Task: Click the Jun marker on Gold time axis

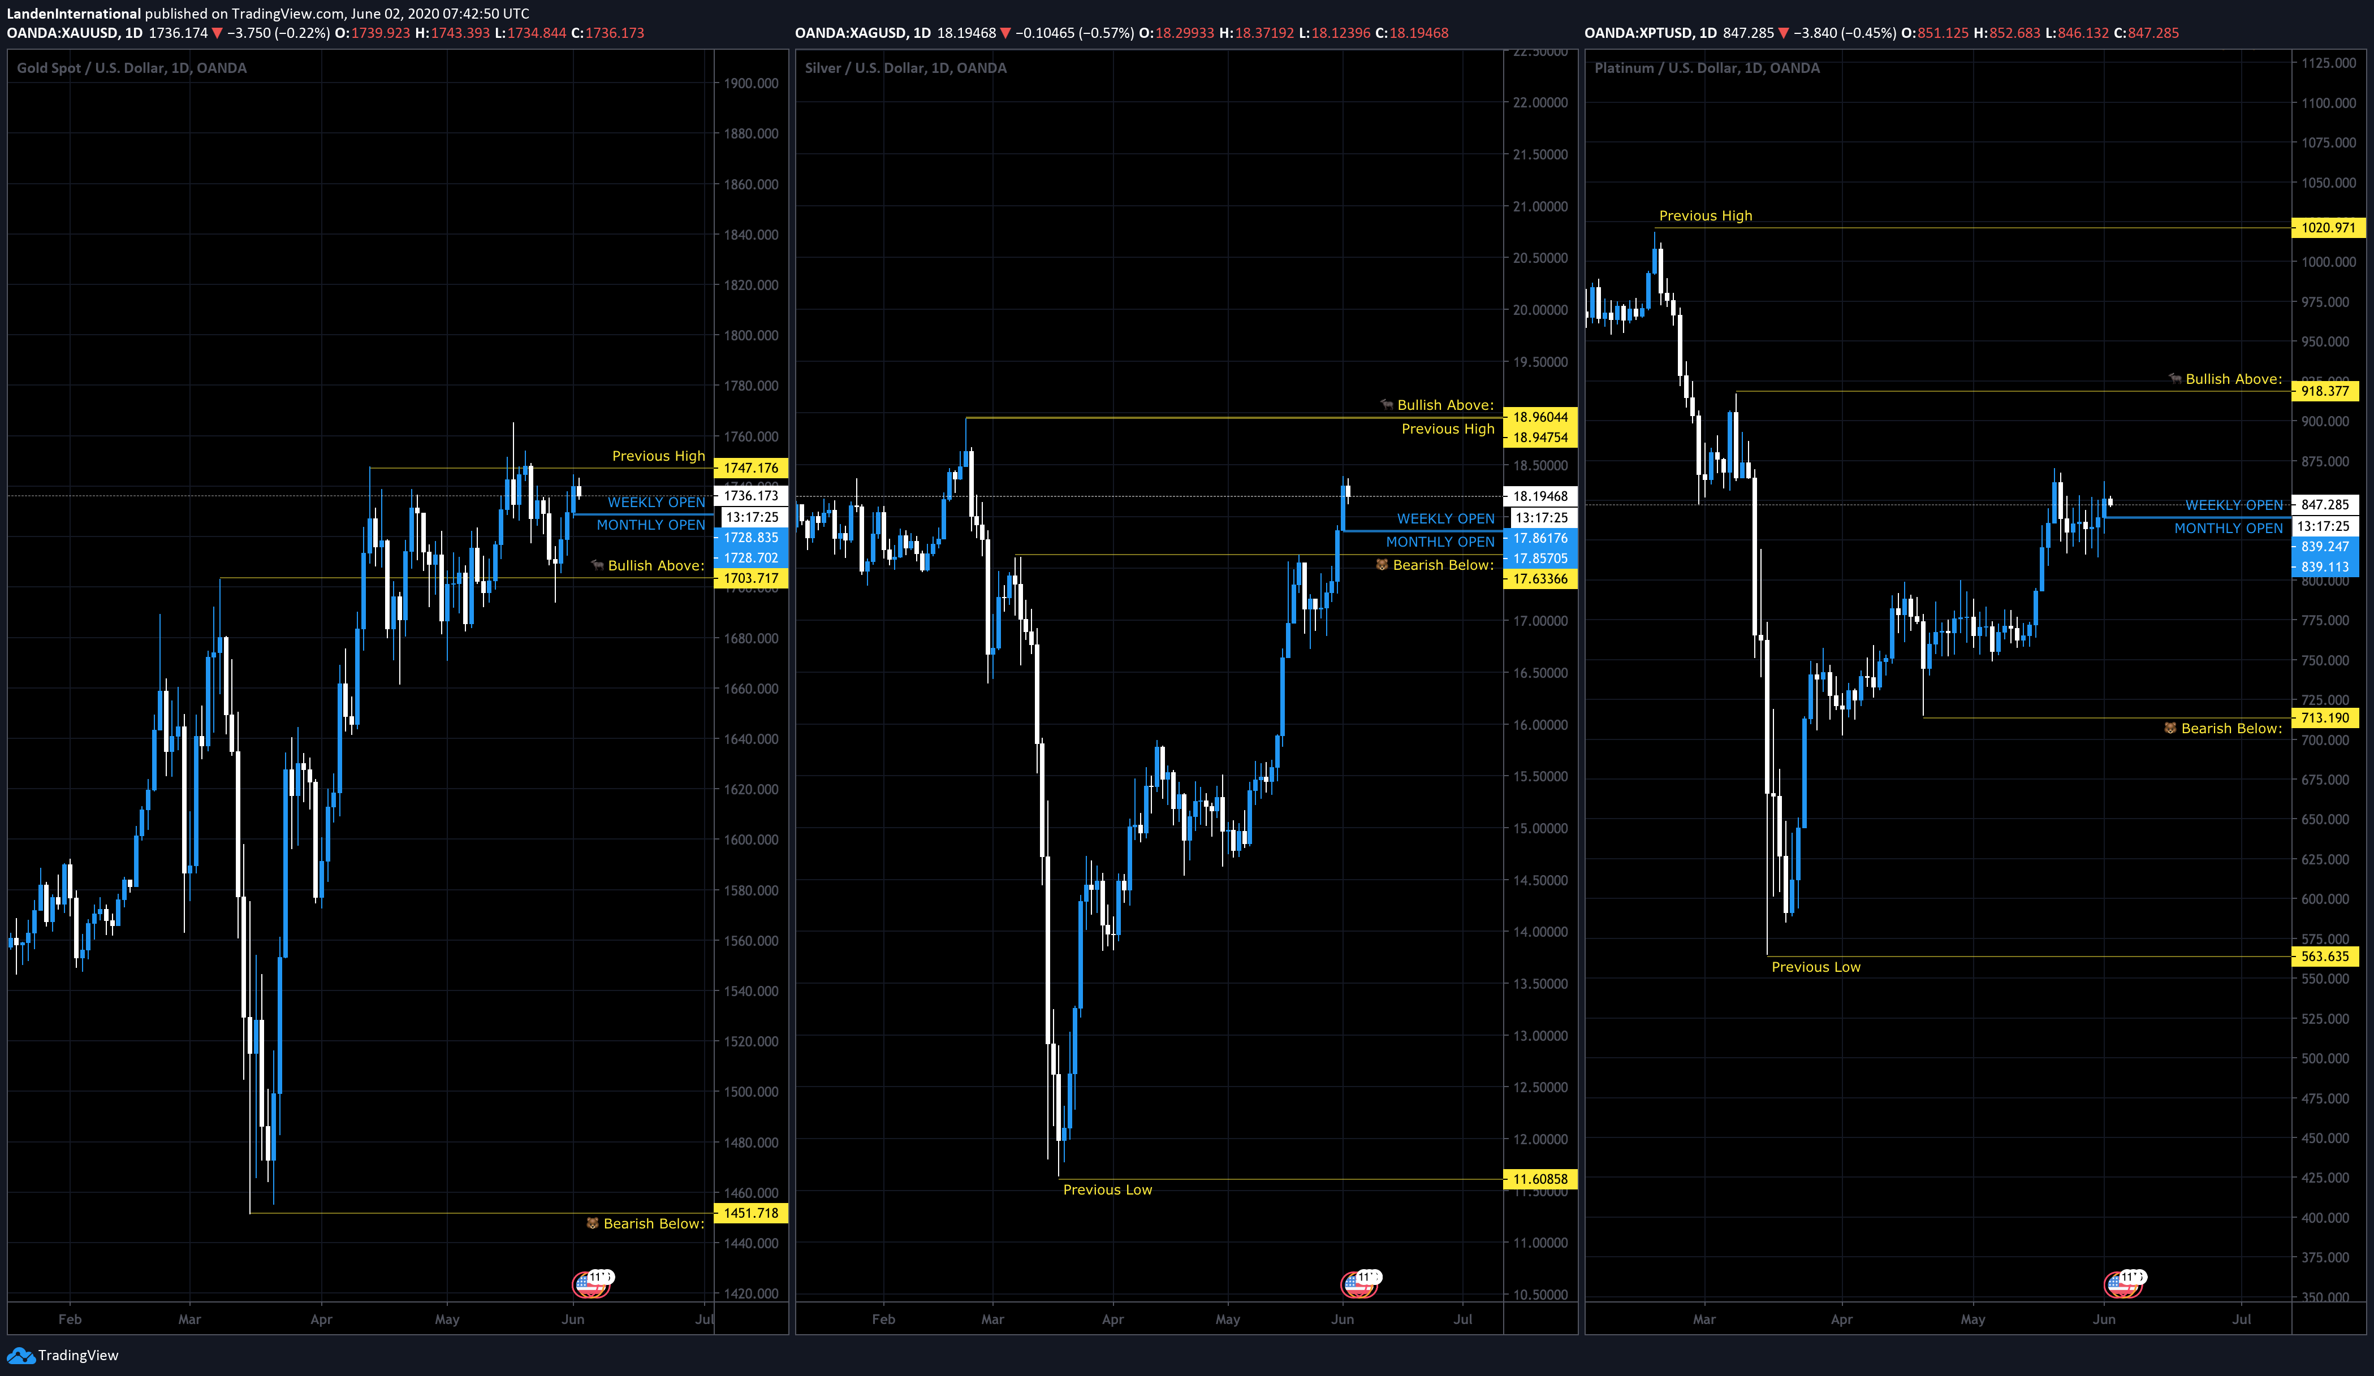Action: pos(573,1319)
